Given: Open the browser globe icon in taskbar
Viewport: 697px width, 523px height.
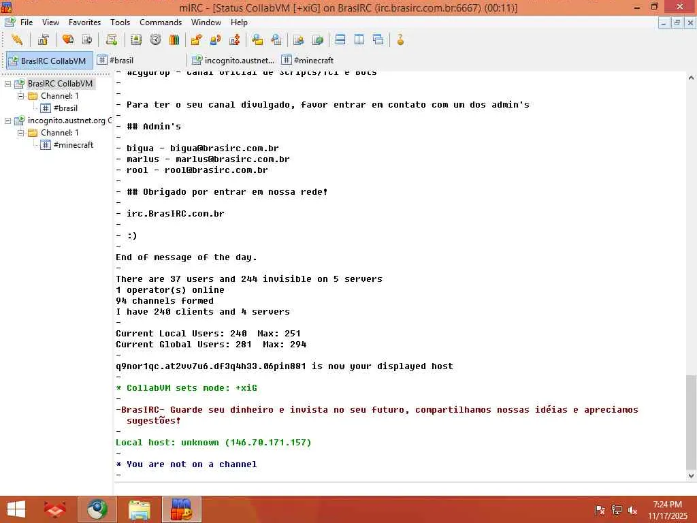Looking at the screenshot, I should (97, 509).
